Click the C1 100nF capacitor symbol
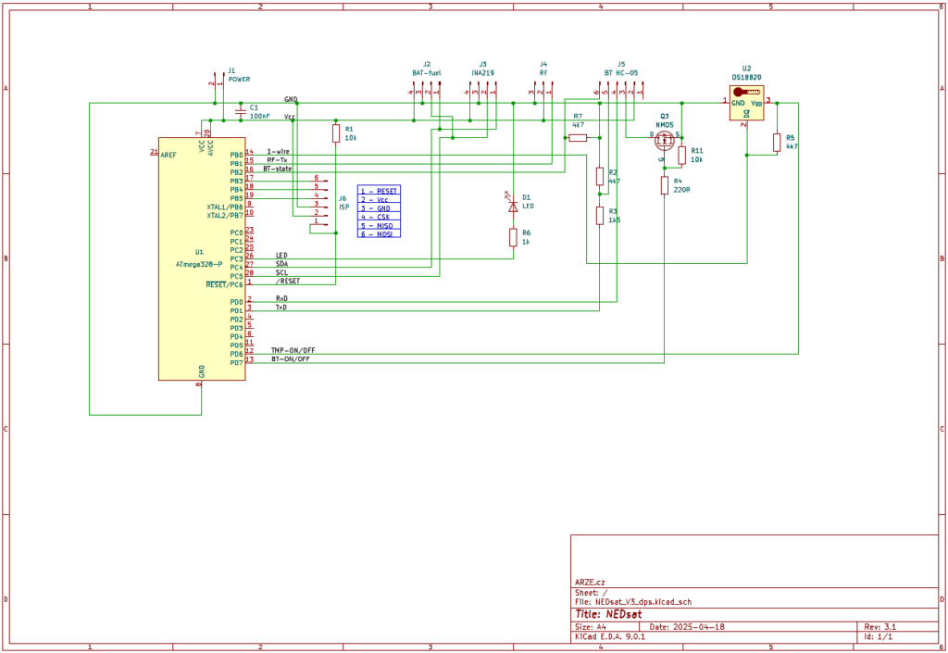Image resolution: width=948 pixels, height=653 pixels. pos(241,111)
